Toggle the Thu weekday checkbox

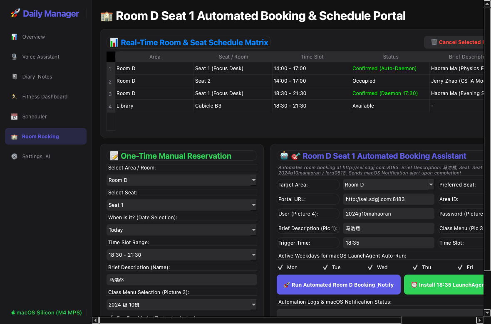point(415,268)
